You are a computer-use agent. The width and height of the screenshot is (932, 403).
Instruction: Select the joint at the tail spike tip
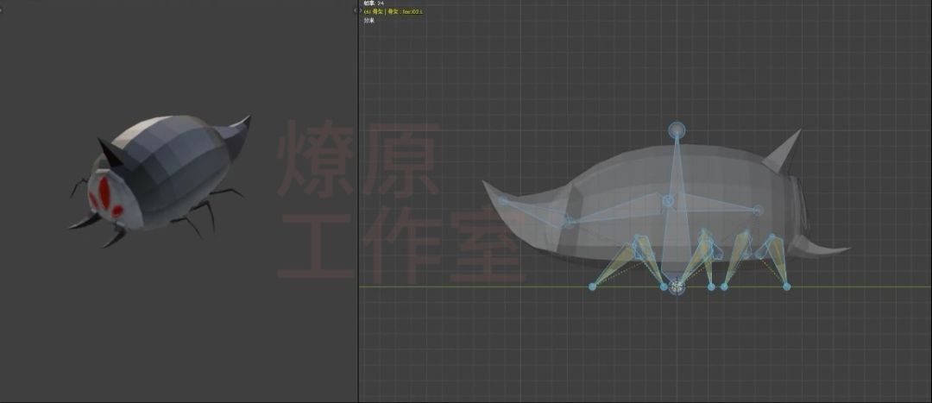point(503,201)
